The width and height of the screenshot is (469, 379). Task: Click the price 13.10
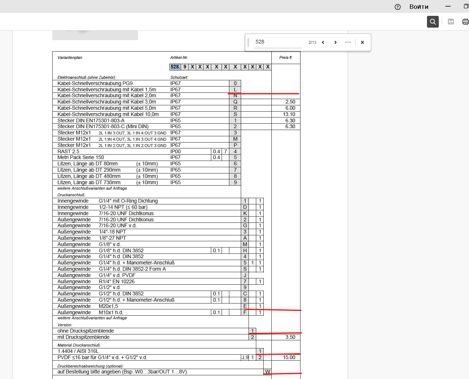tap(289, 114)
